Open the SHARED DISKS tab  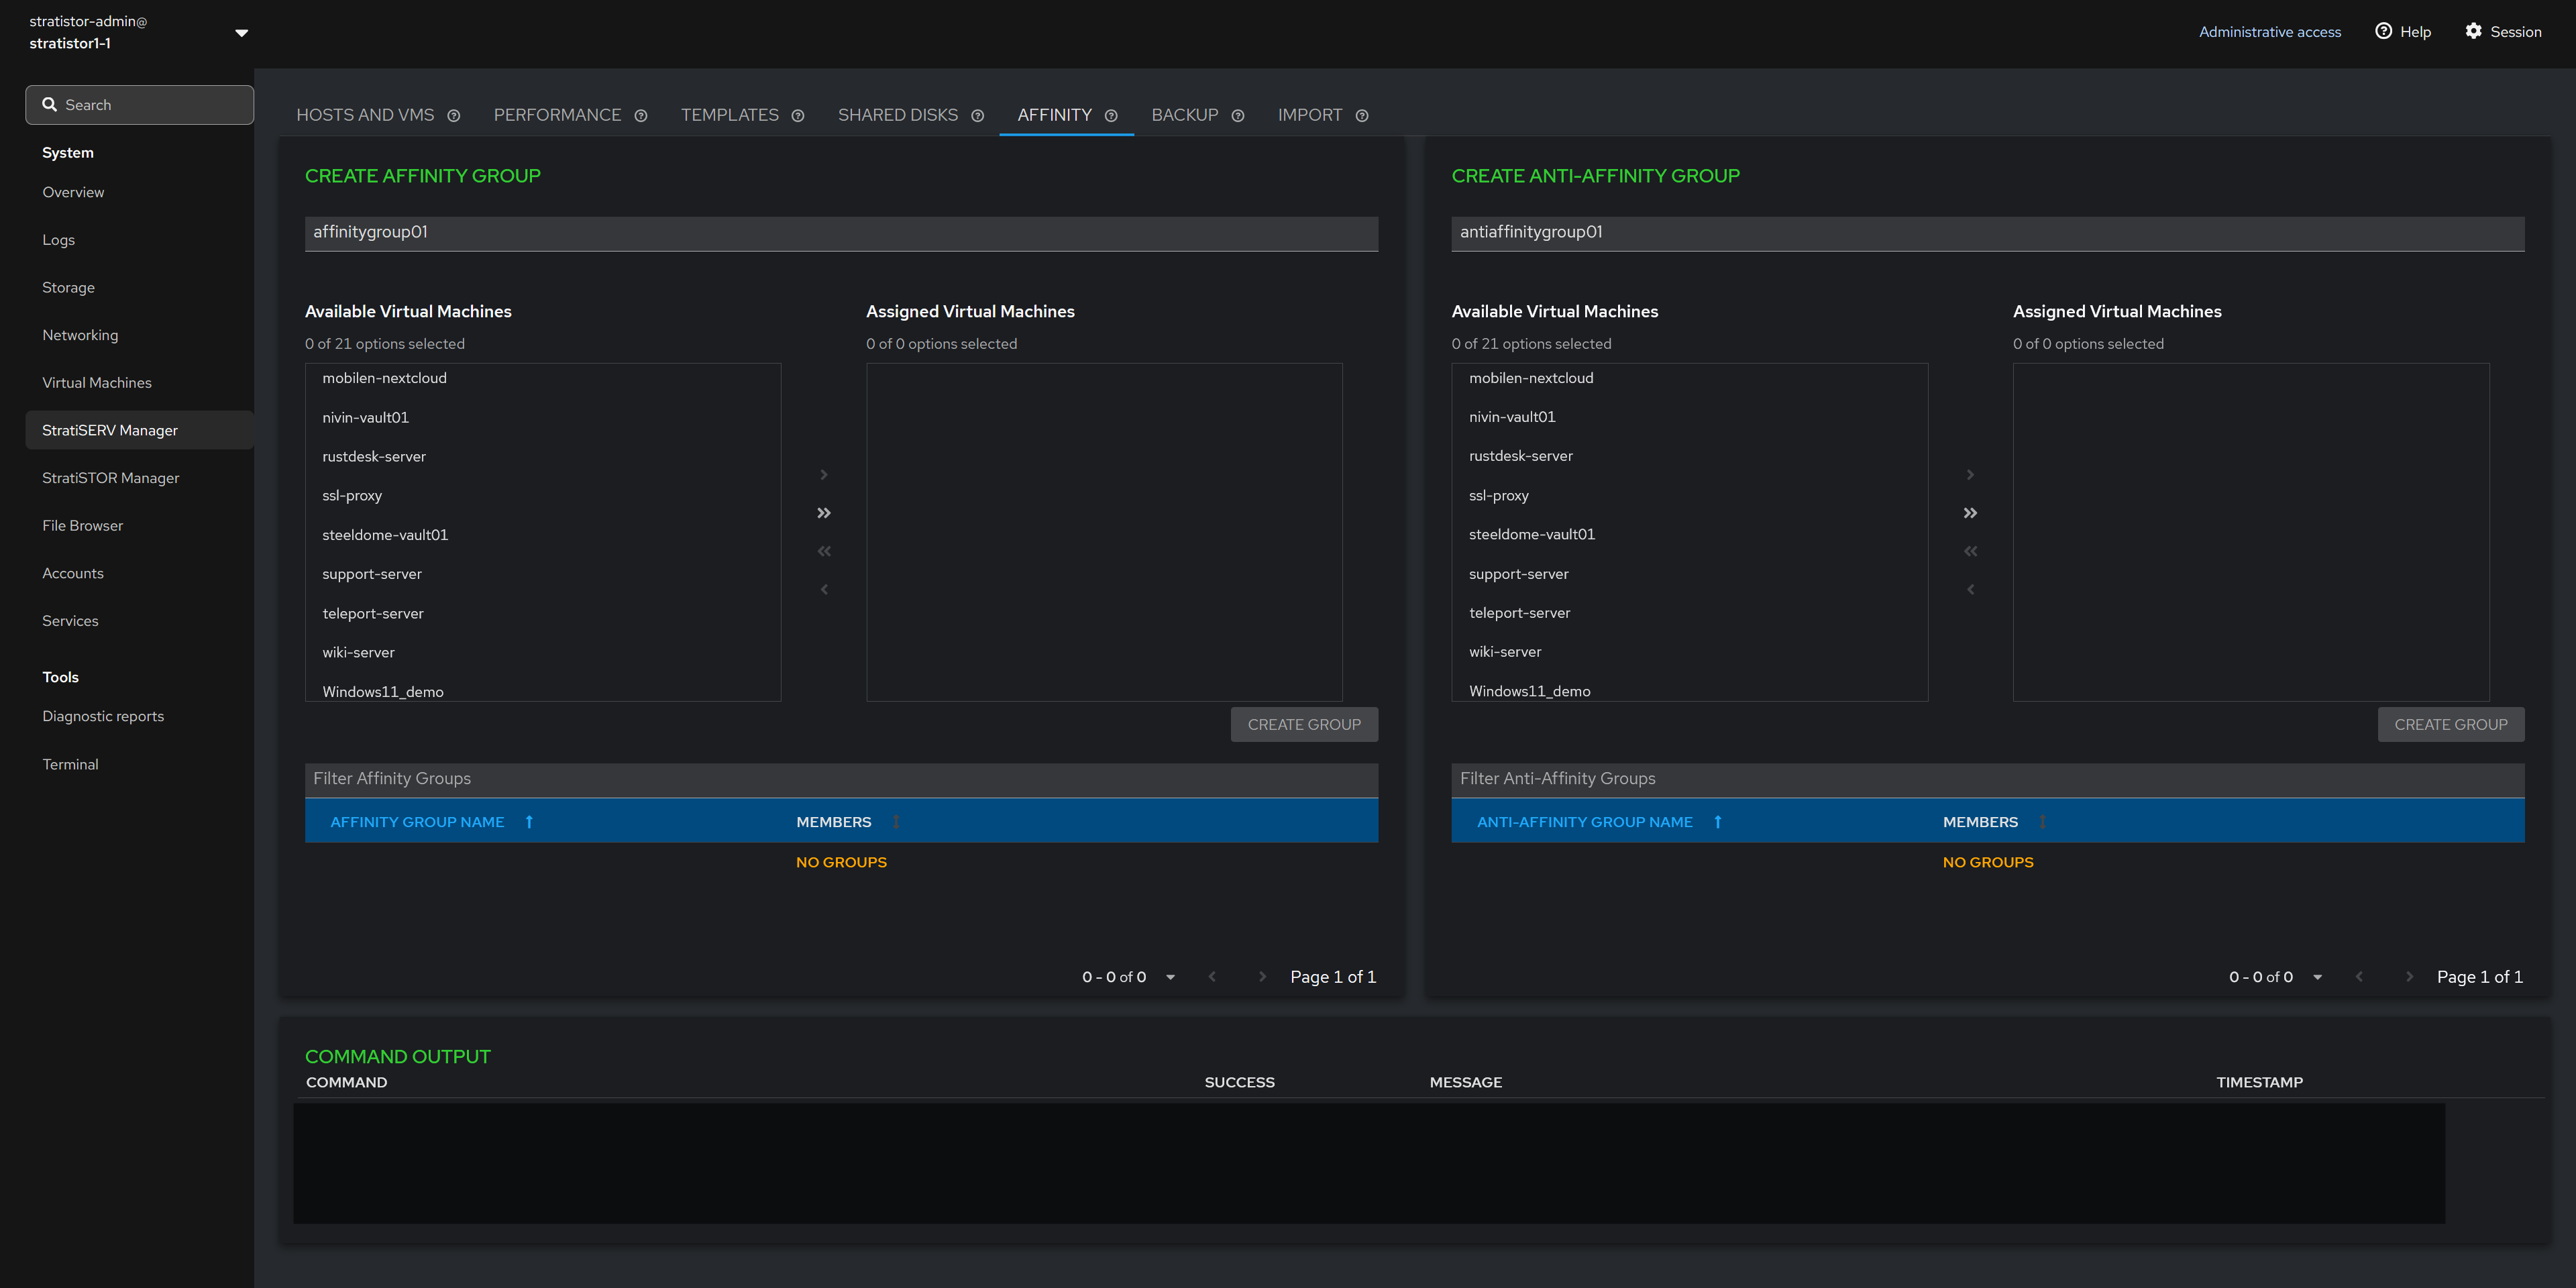(x=897, y=115)
